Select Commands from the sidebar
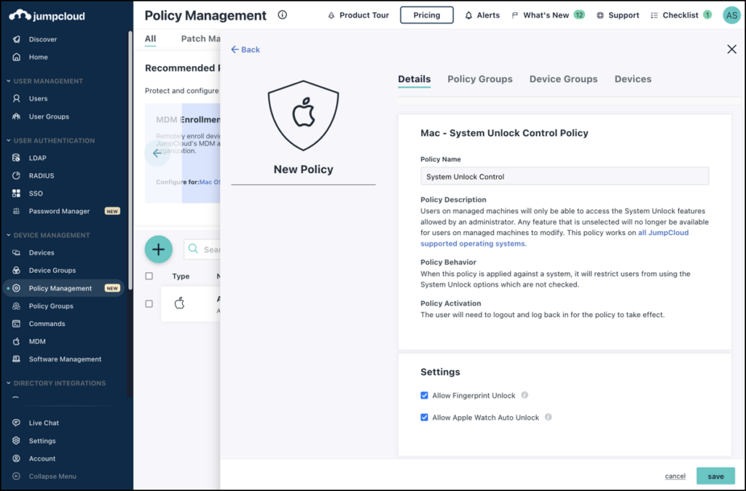The height and width of the screenshot is (491, 746). [x=46, y=323]
